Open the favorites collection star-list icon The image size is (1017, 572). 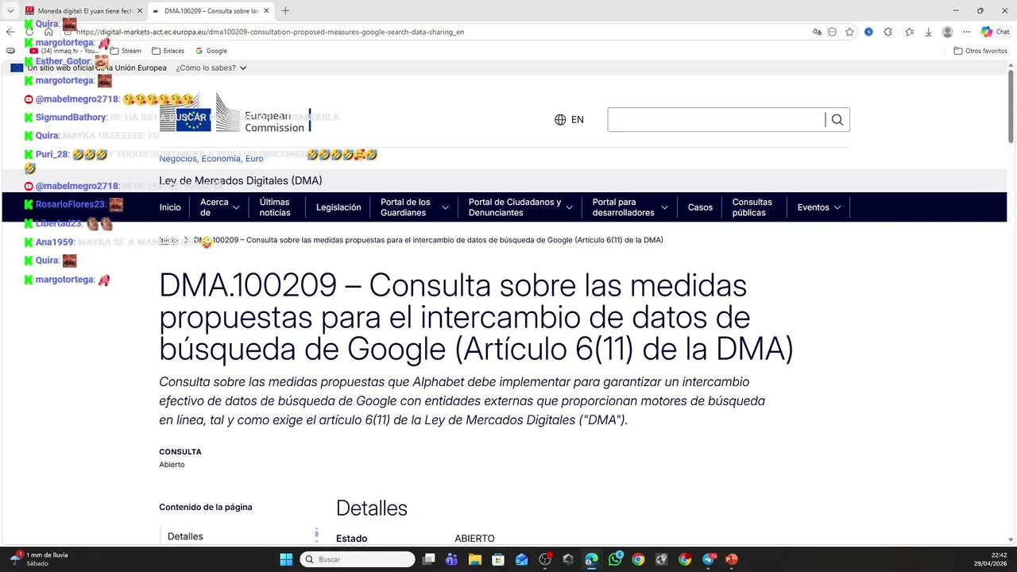(909, 32)
